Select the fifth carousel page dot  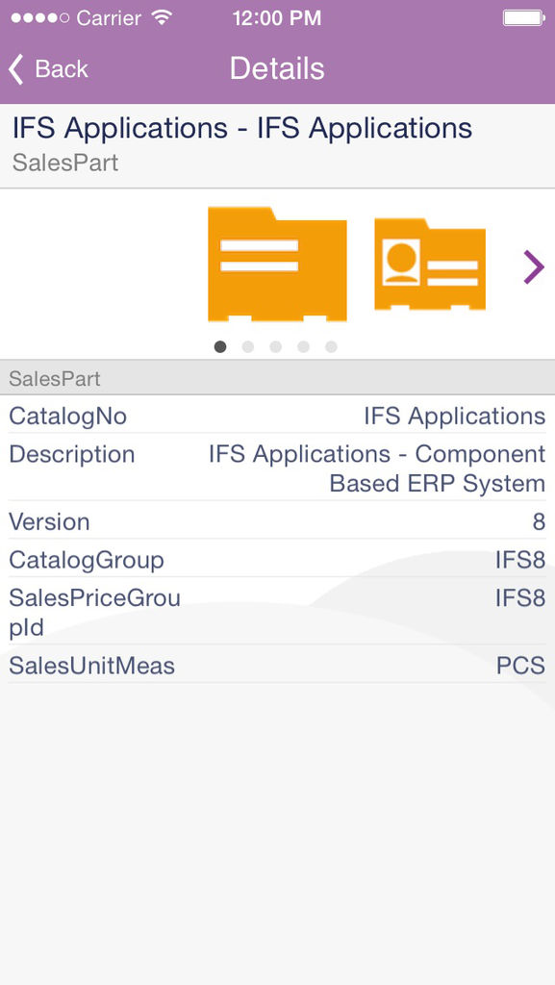click(x=332, y=346)
